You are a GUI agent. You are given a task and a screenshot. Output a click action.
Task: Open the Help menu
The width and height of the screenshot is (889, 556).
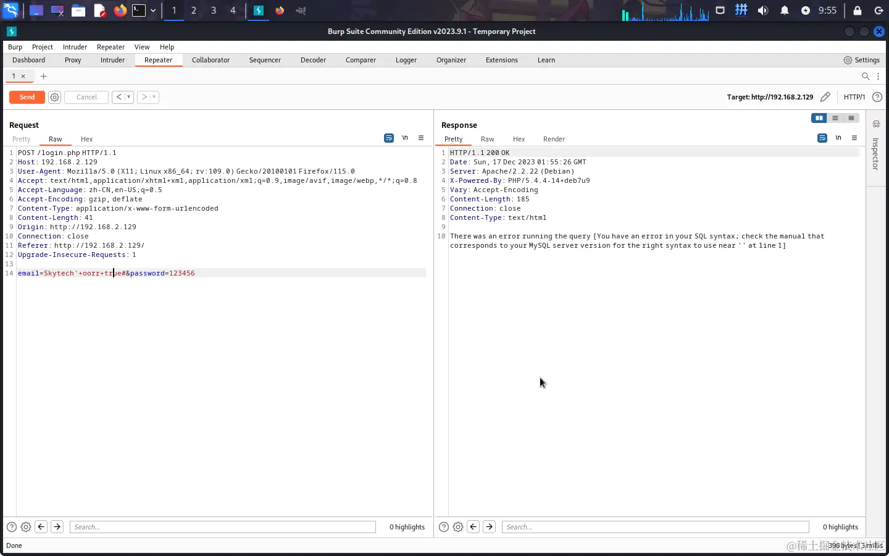(167, 47)
